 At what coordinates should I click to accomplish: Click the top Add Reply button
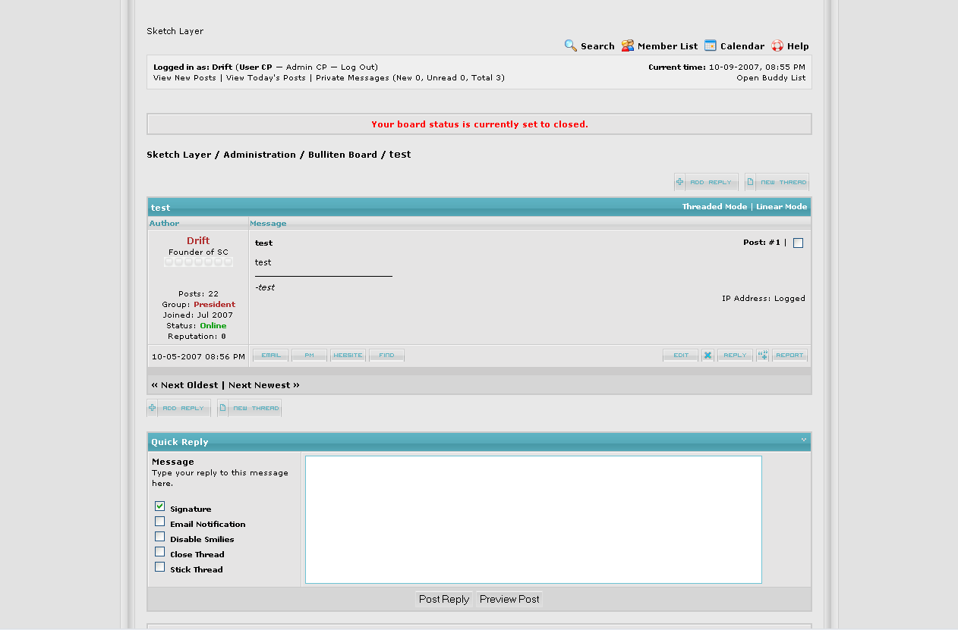706,182
